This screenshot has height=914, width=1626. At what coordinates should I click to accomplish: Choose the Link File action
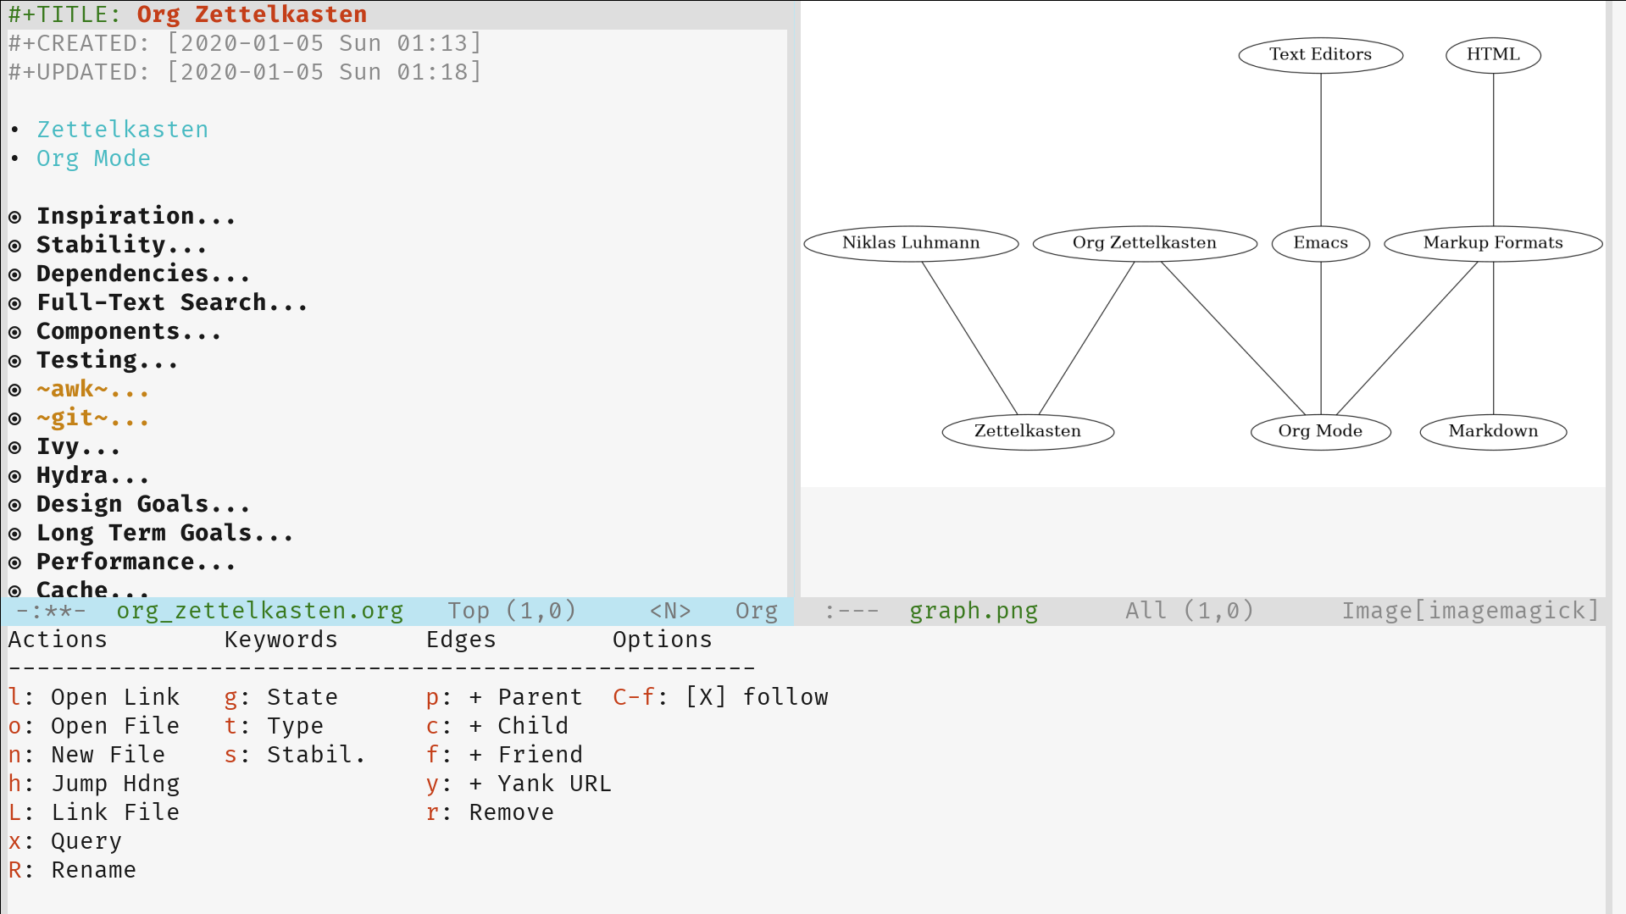[x=94, y=812]
